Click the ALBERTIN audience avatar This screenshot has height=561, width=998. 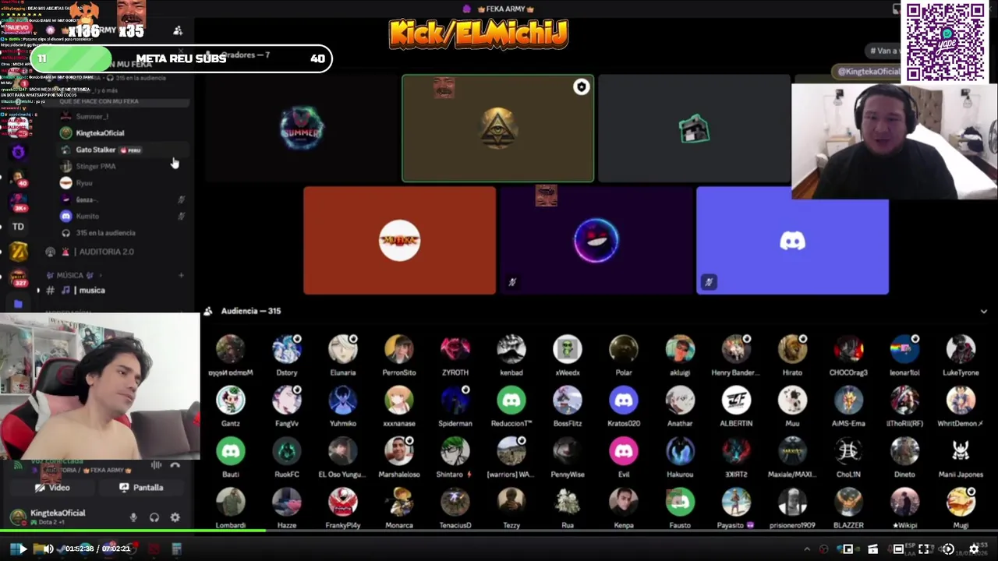[736, 400]
